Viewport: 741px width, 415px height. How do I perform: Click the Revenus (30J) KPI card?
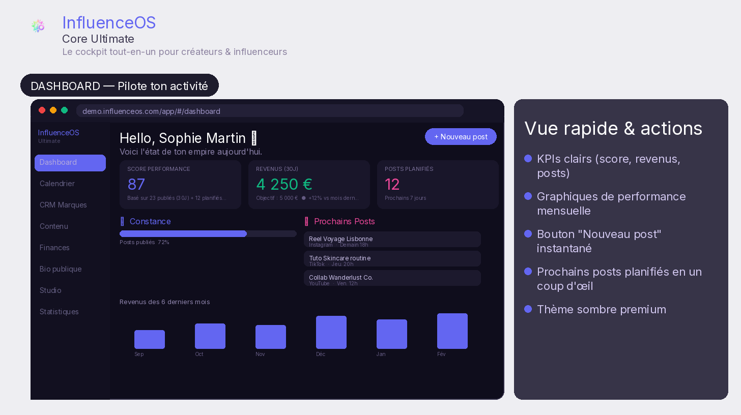[309, 185]
